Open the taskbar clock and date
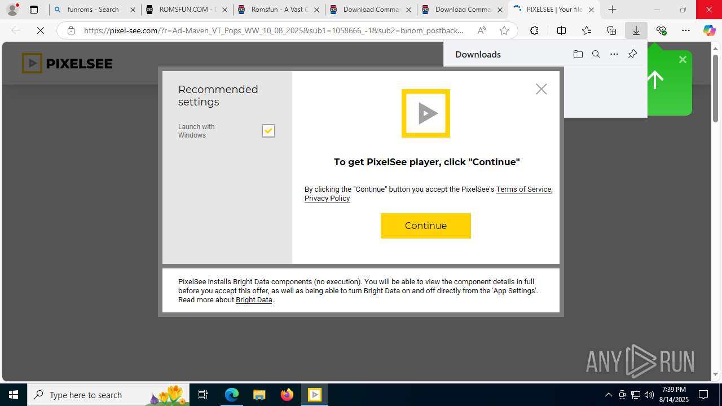 click(x=675, y=395)
